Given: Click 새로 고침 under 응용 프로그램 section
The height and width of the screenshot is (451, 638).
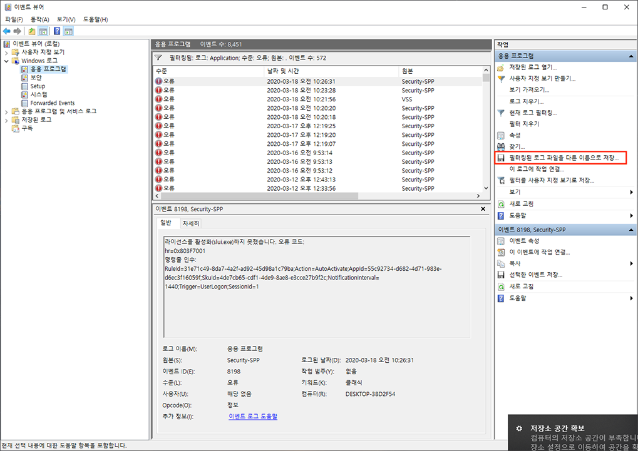Looking at the screenshot, I should [x=521, y=204].
